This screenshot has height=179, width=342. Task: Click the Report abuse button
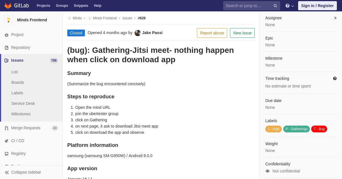pos(212,33)
